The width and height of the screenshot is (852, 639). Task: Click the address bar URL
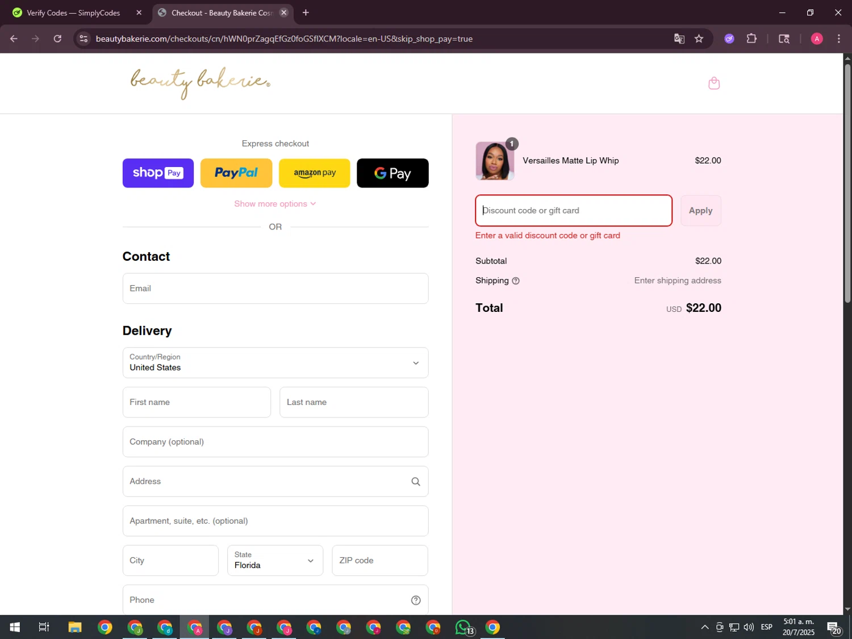(x=284, y=39)
